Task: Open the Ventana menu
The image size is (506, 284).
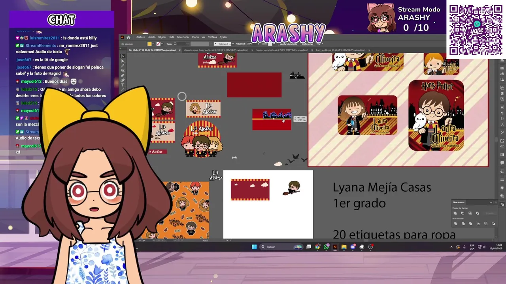Action: [x=212, y=37]
